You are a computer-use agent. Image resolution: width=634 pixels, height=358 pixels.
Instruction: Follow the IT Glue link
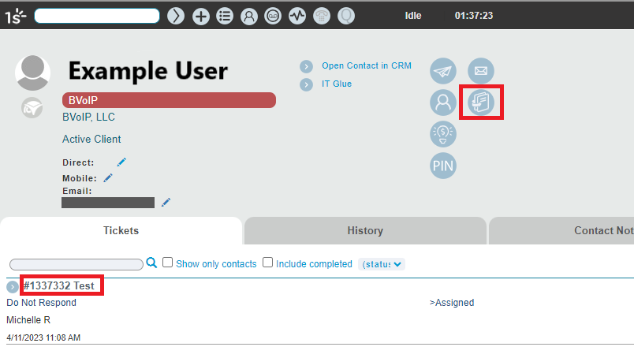pyautogui.click(x=337, y=84)
